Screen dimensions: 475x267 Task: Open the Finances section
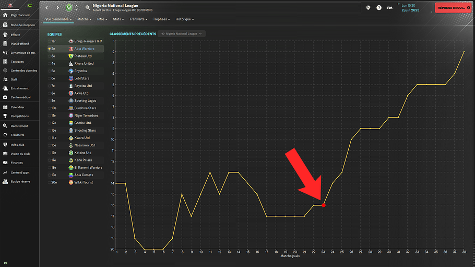point(17,162)
